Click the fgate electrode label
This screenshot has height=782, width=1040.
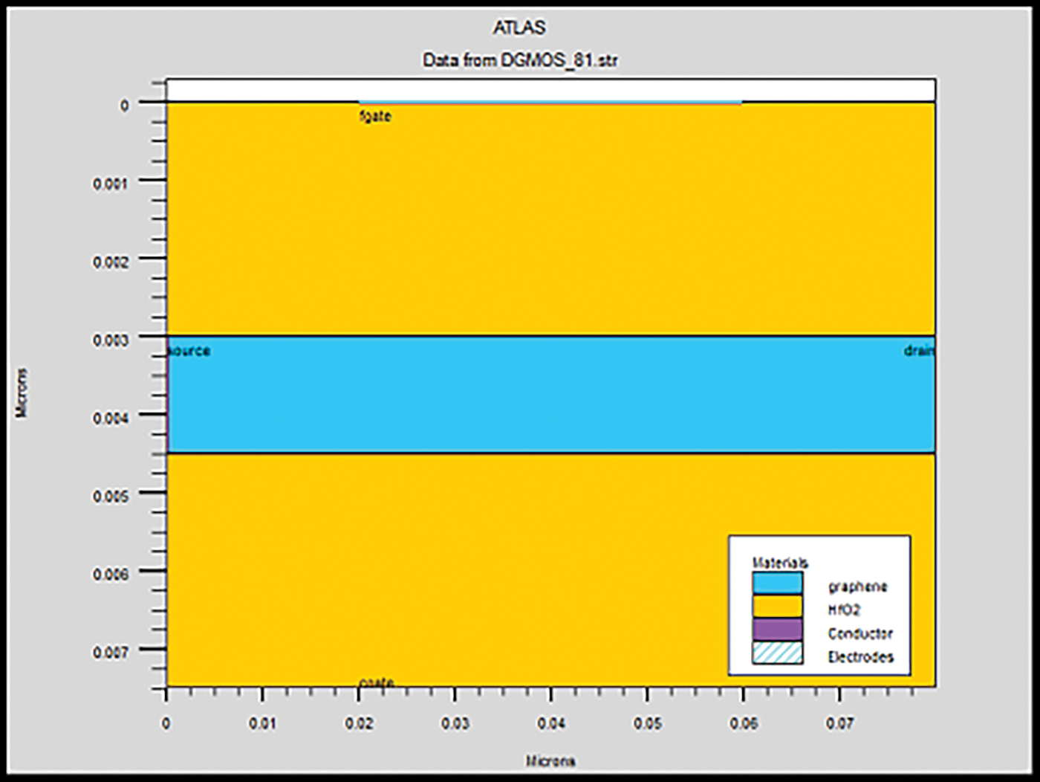pos(375,116)
